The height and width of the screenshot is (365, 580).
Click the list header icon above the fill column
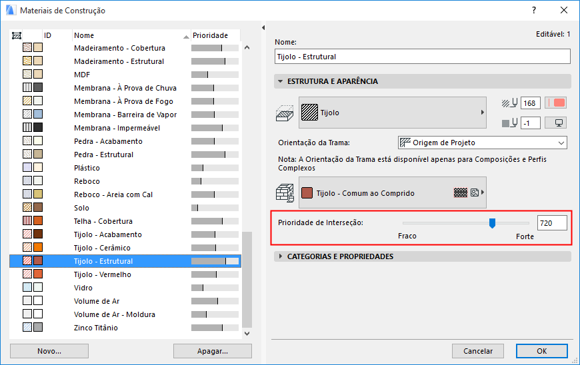click(17, 35)
